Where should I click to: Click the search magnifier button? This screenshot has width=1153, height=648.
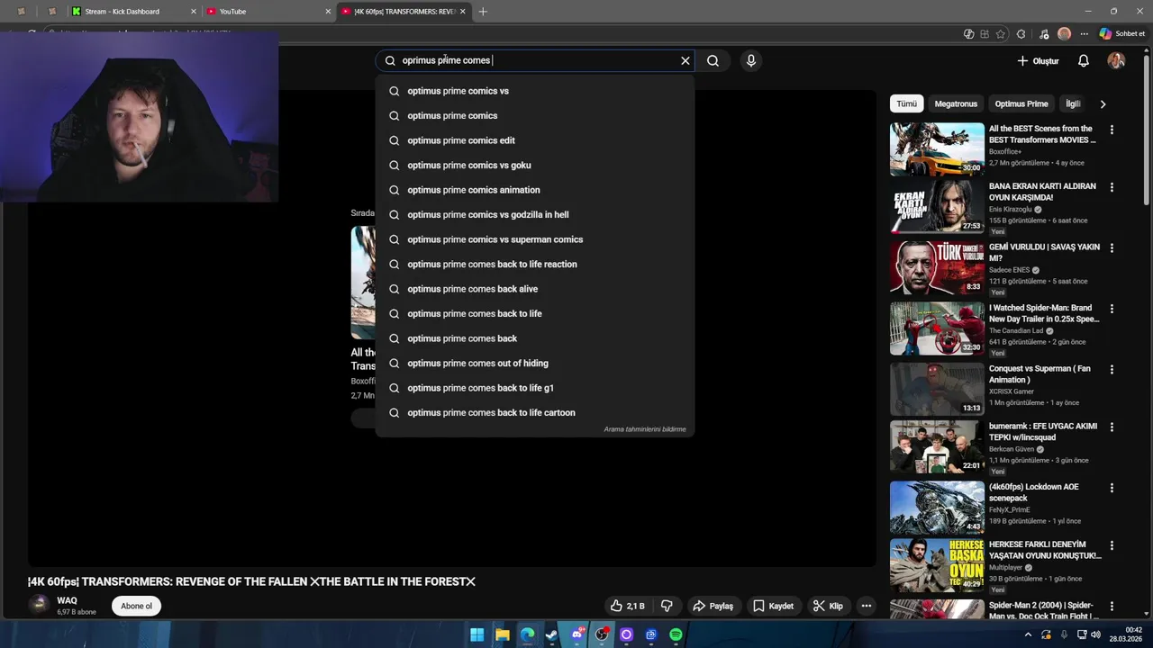click(713, 60)
